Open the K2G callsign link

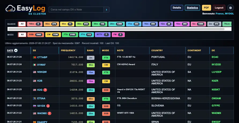40,90
